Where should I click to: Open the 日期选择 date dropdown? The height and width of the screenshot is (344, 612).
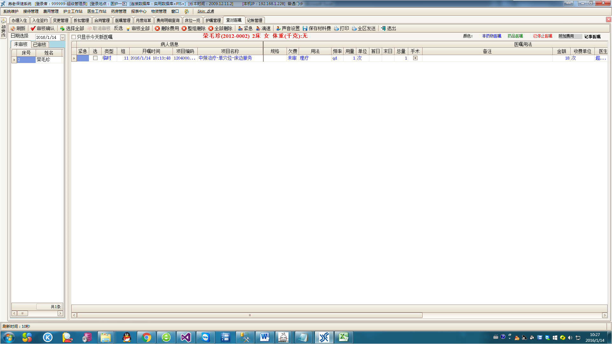point(62,38)
